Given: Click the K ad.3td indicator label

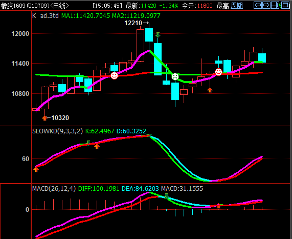Looking at the screenshot, I should point(46,16).
